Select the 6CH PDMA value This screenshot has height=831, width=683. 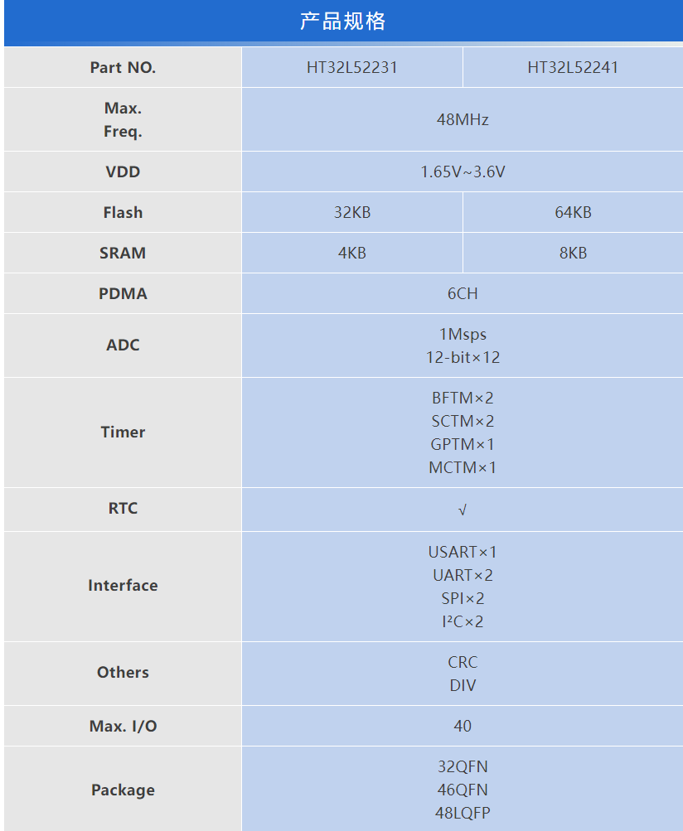click(463, 294)
